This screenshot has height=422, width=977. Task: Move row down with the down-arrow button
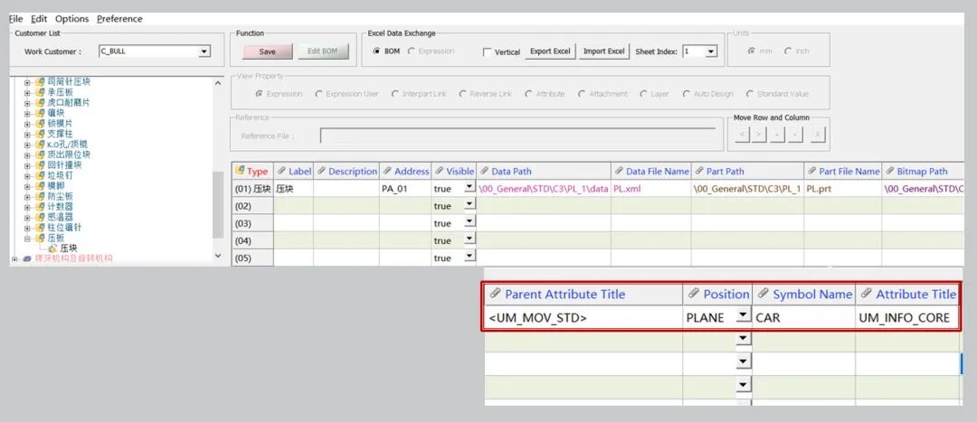(794, 134)
